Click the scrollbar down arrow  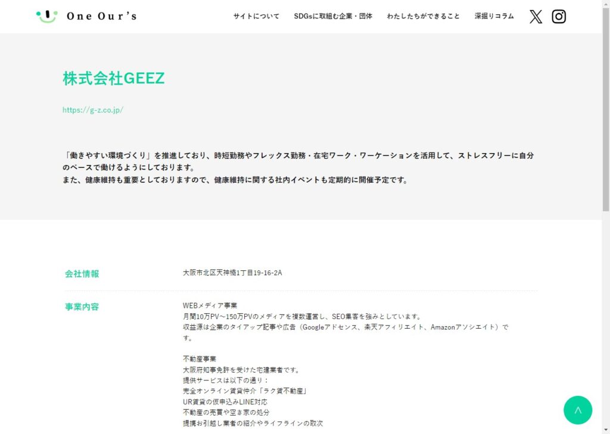(606, 429)
